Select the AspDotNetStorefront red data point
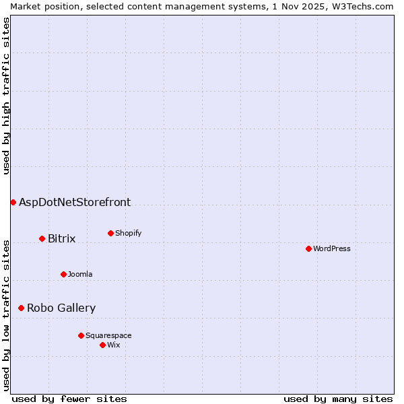Viewport: 404px width, 404px height. coord(13,202)
